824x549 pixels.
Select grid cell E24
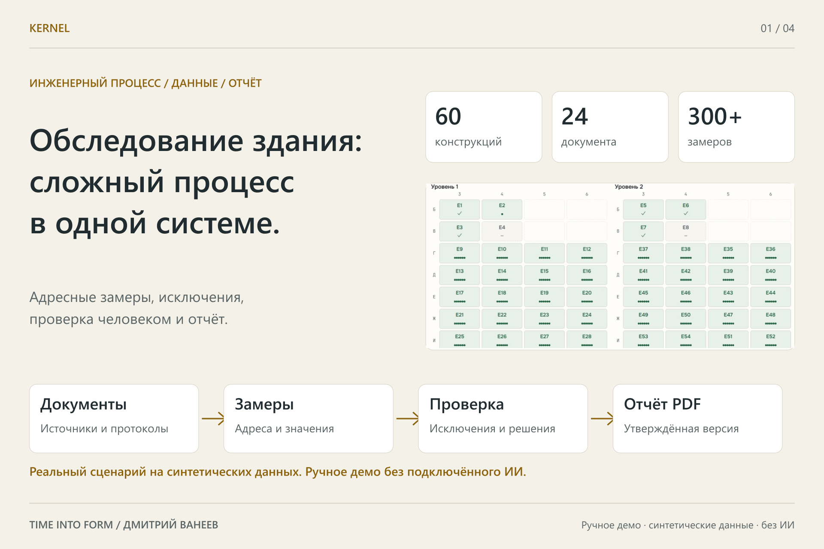pos(587,319)
